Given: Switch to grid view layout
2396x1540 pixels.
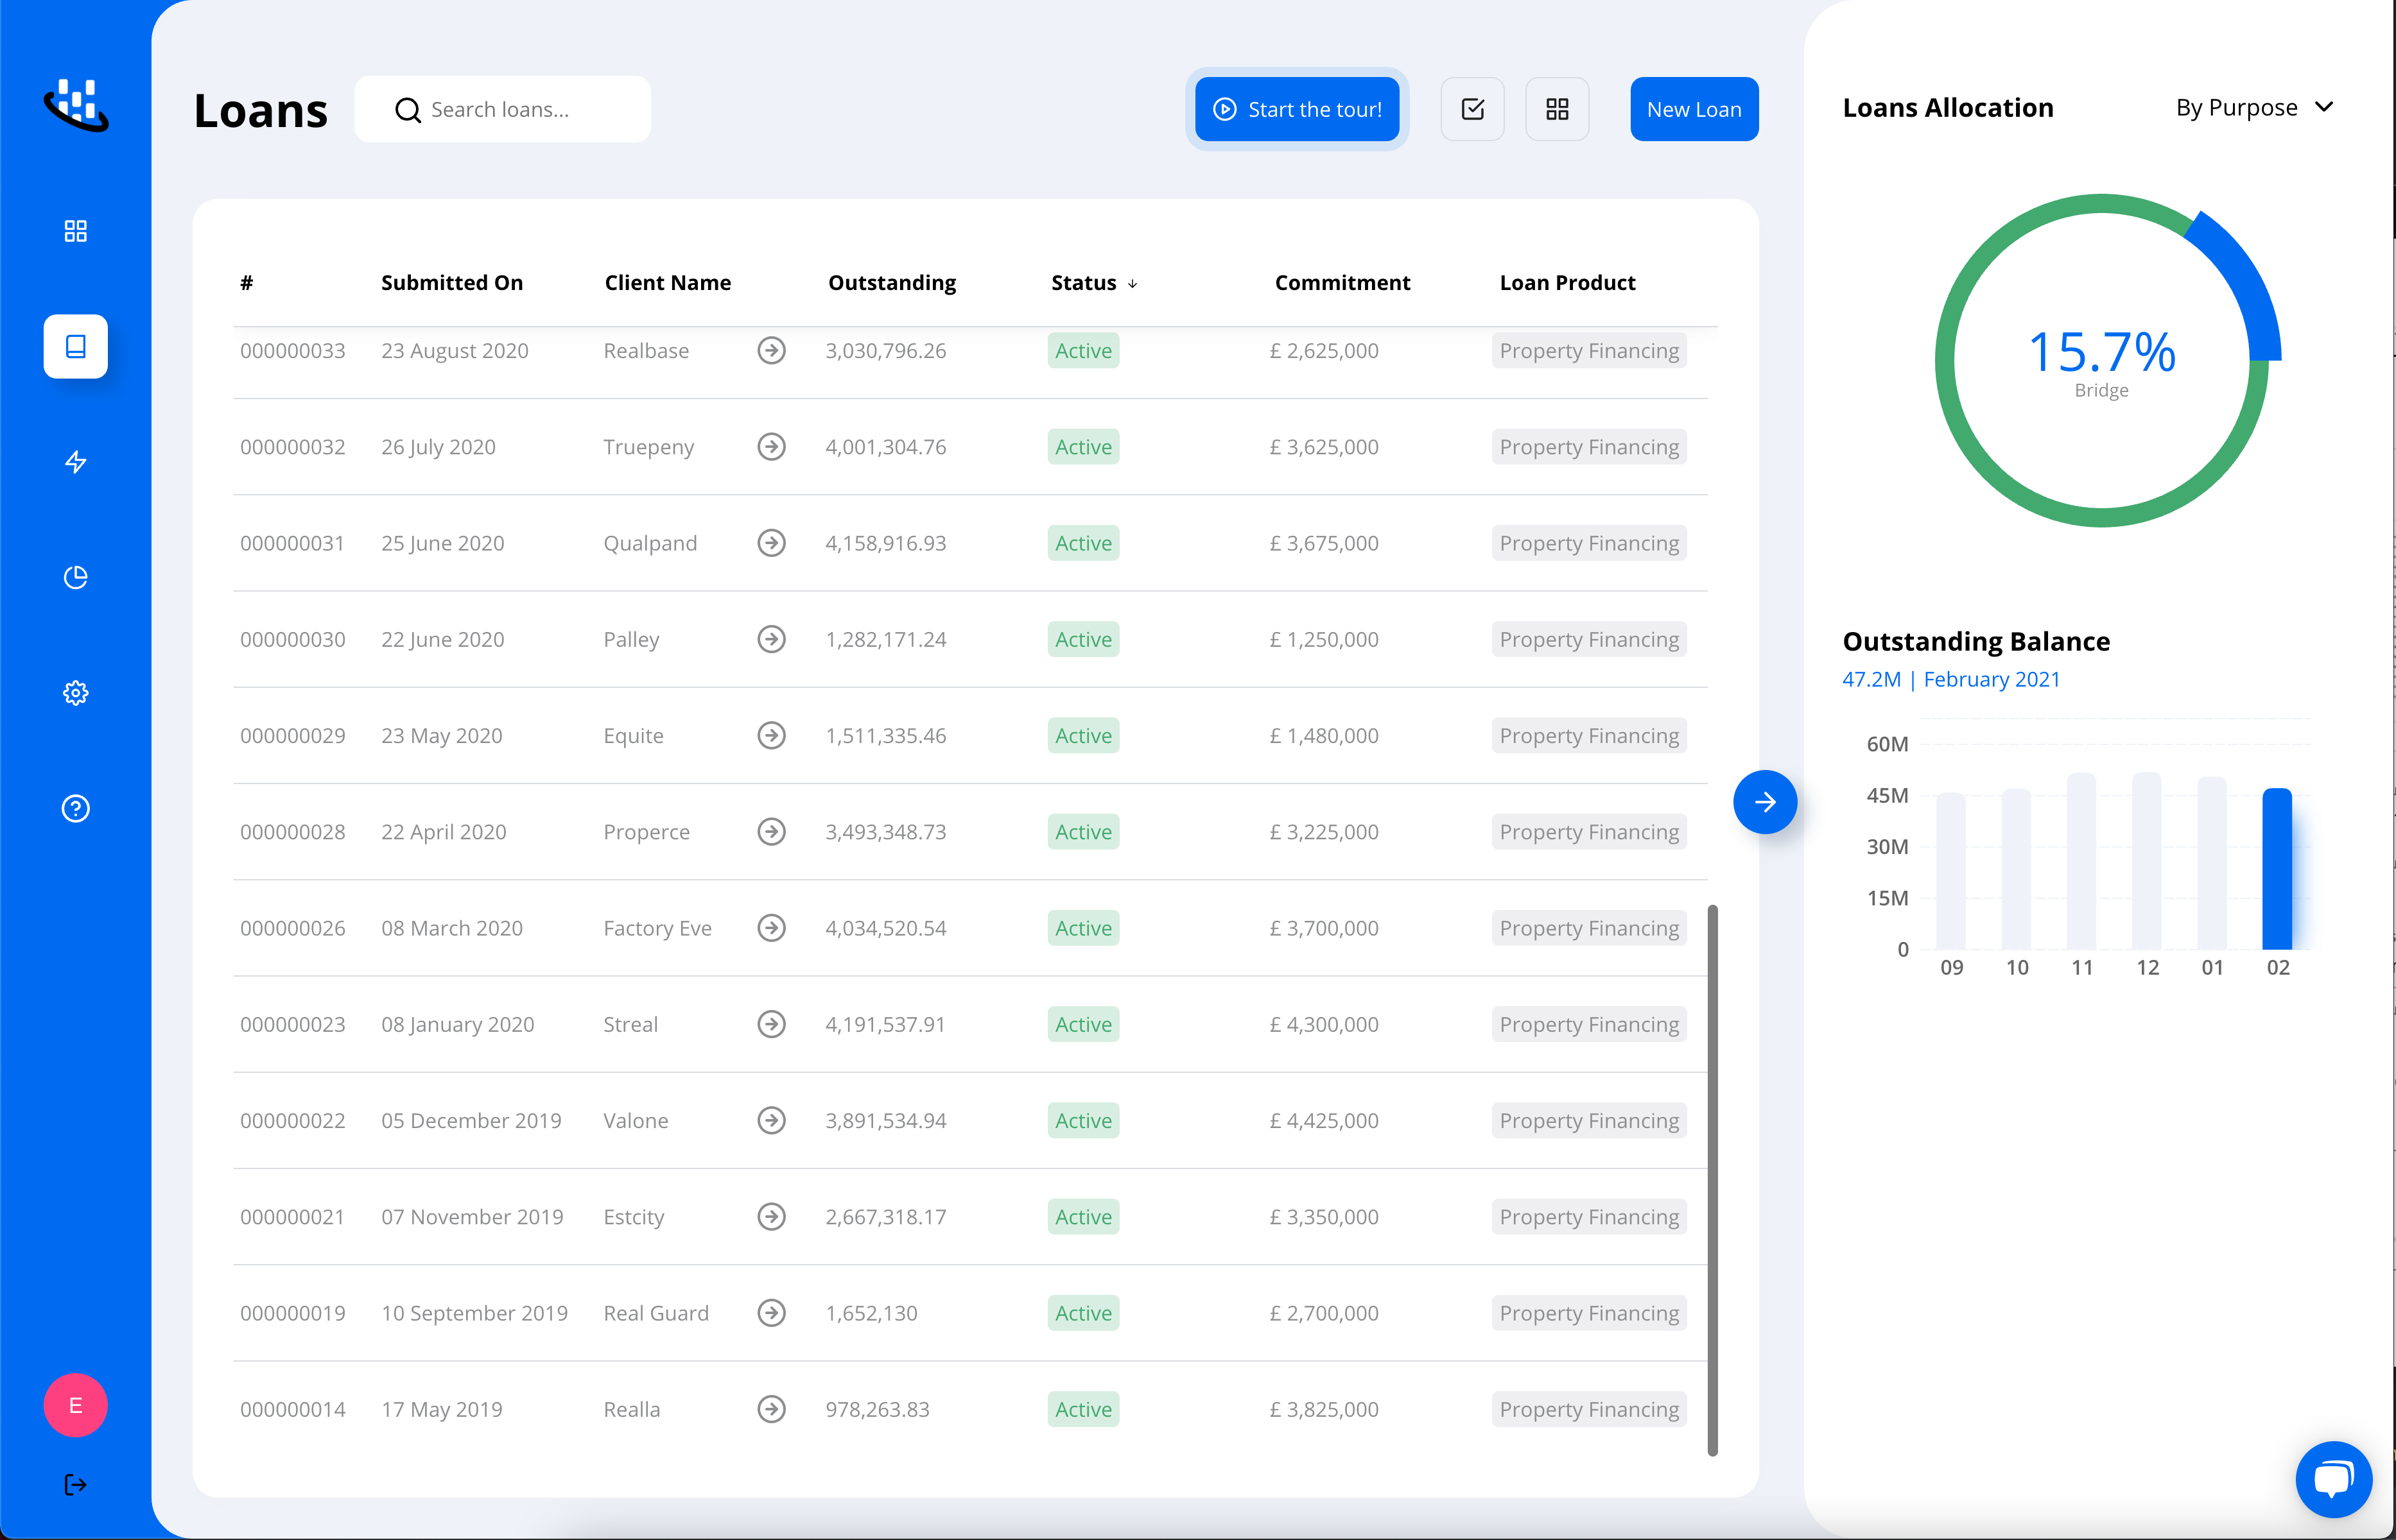Looking at the screenshot, I should (1557, 109).
